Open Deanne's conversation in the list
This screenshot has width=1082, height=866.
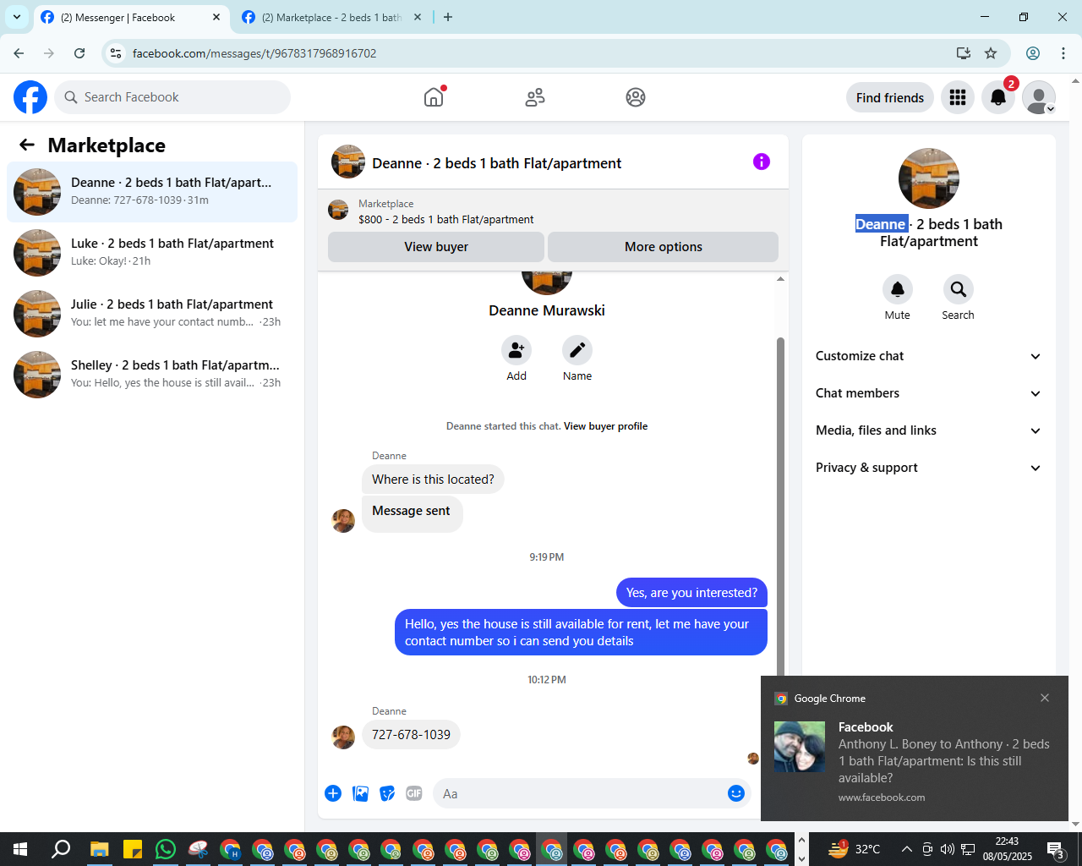coord(152,192)
